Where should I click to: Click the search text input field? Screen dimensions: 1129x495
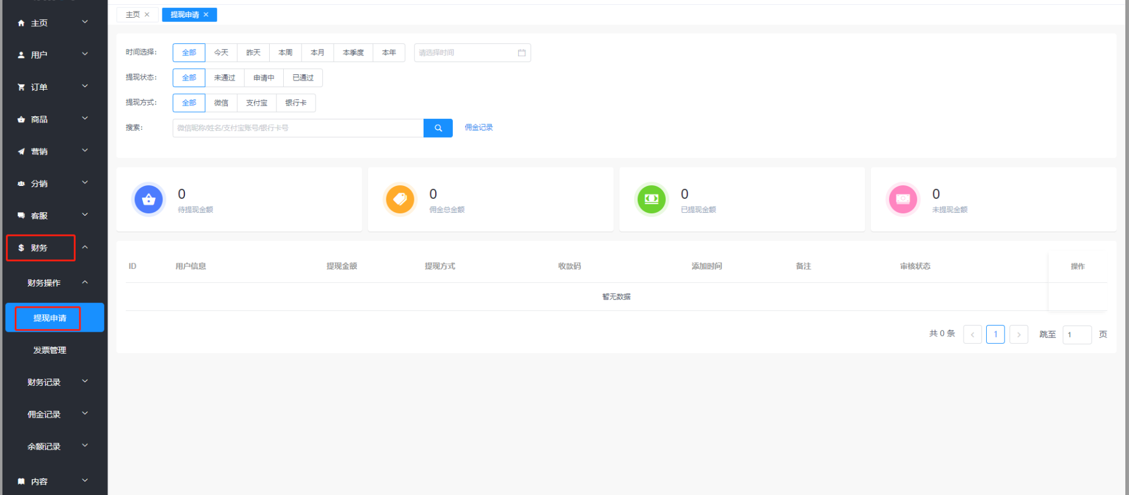[x=298, y=128]
